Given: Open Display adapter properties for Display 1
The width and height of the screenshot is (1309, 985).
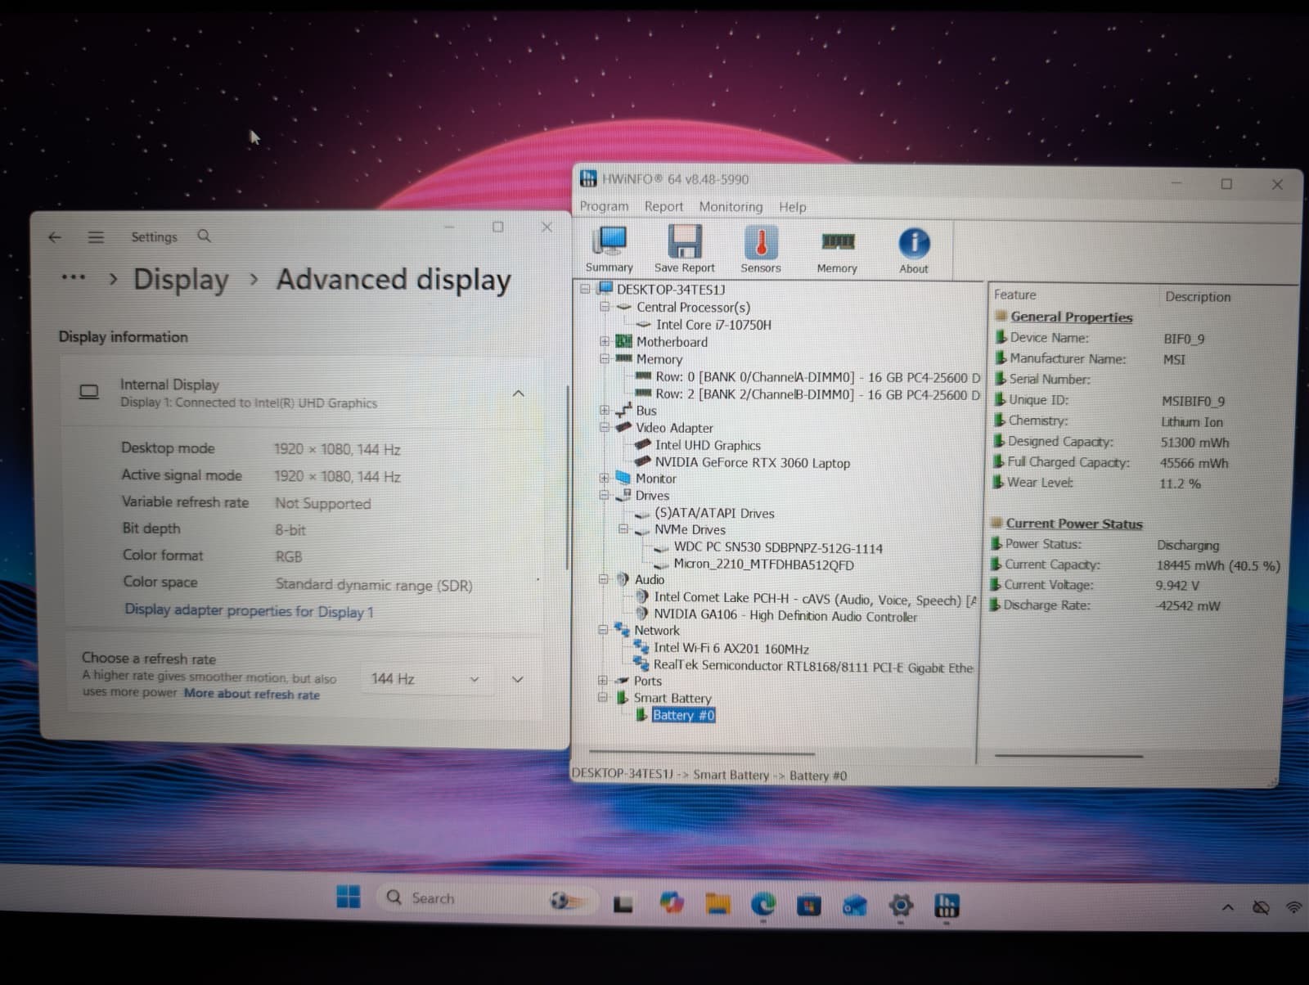Looking at the screenshot, I should [x=249, y=611].
